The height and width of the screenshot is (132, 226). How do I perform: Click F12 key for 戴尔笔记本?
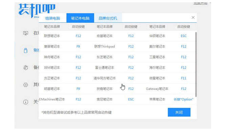pos(184,46)
